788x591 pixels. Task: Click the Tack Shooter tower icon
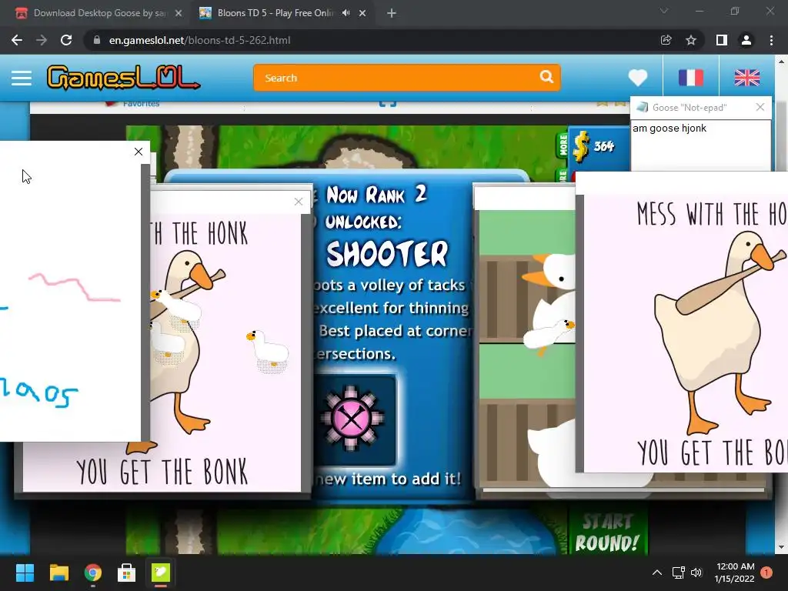tap(352, 418)
